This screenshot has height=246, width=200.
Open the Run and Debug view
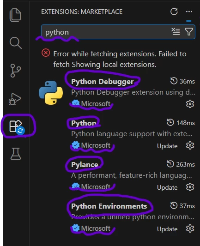tap(15, 99)
